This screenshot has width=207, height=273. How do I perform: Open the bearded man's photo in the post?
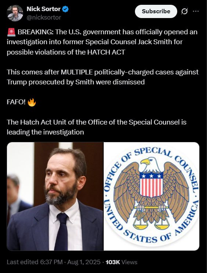tap(55, 196)
